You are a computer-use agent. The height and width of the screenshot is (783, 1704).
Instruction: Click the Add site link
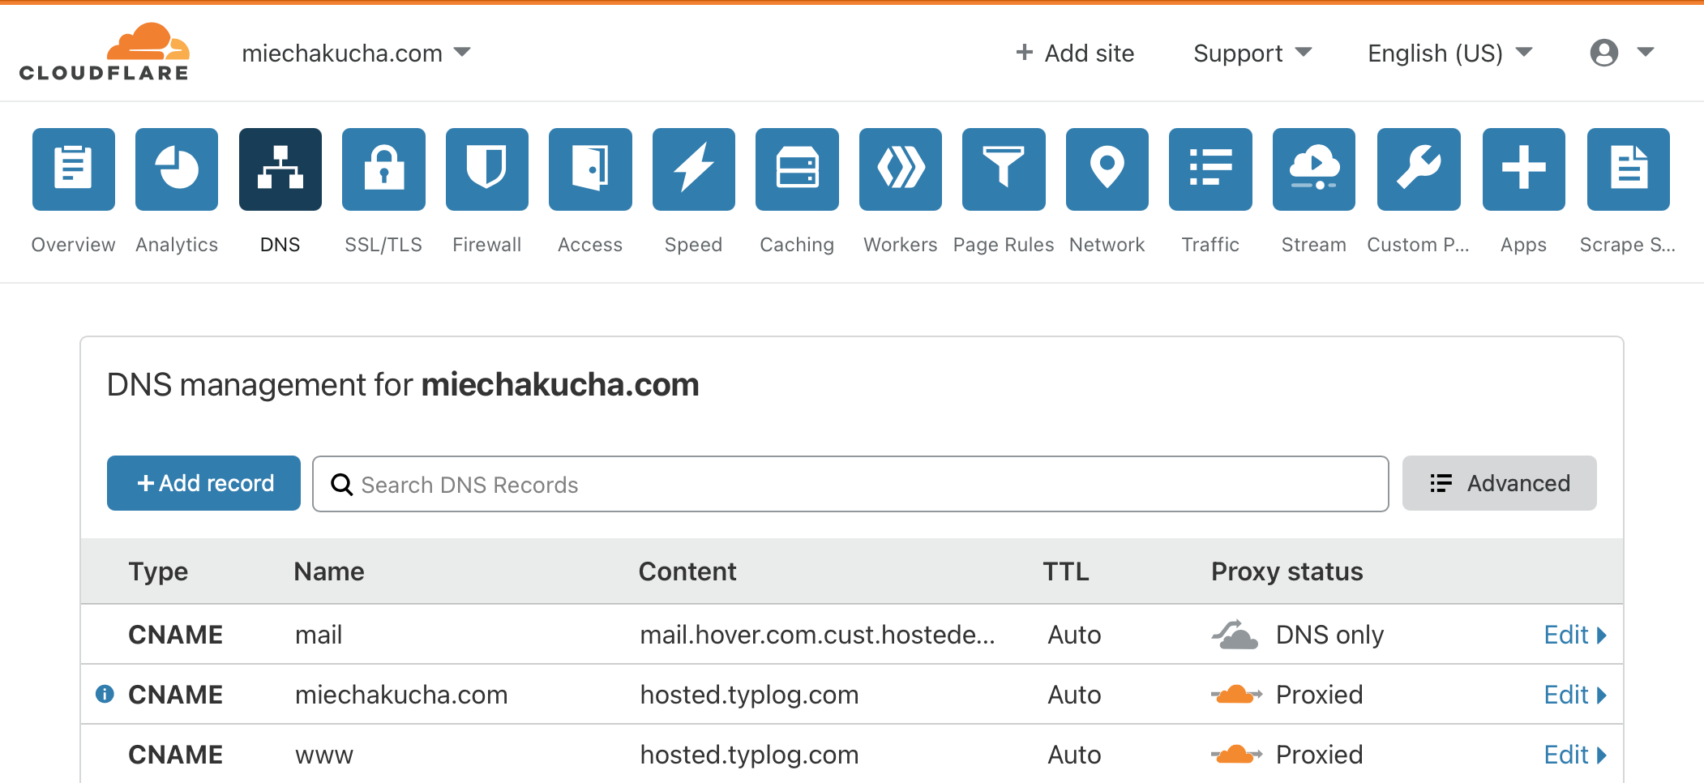[x=1075, y=53]
